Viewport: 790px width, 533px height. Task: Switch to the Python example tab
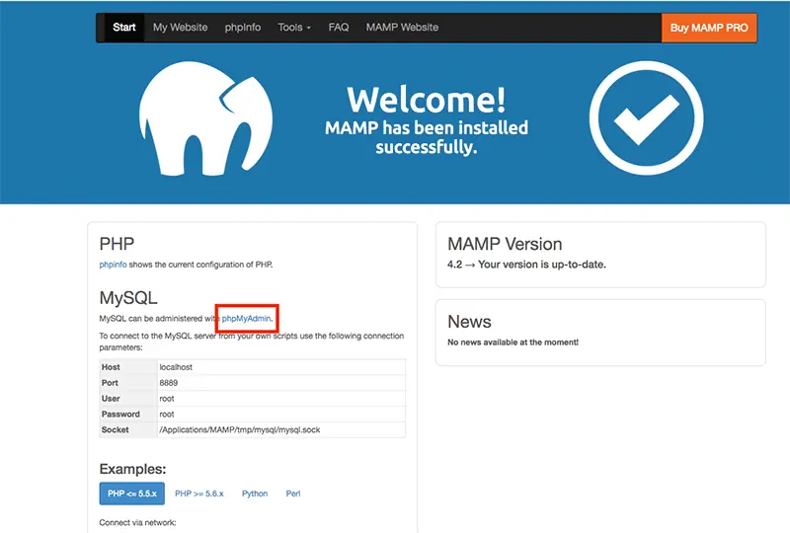[x=255, y=494]
